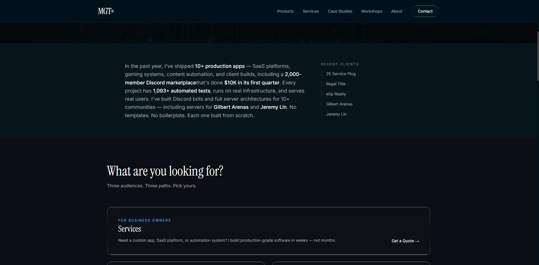Click the arrow icon on Get a Quote
The width and height of the screenshot is (539, 265).
click(417, 241)
